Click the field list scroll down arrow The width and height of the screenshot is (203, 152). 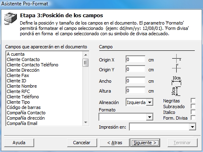(86, 123)
